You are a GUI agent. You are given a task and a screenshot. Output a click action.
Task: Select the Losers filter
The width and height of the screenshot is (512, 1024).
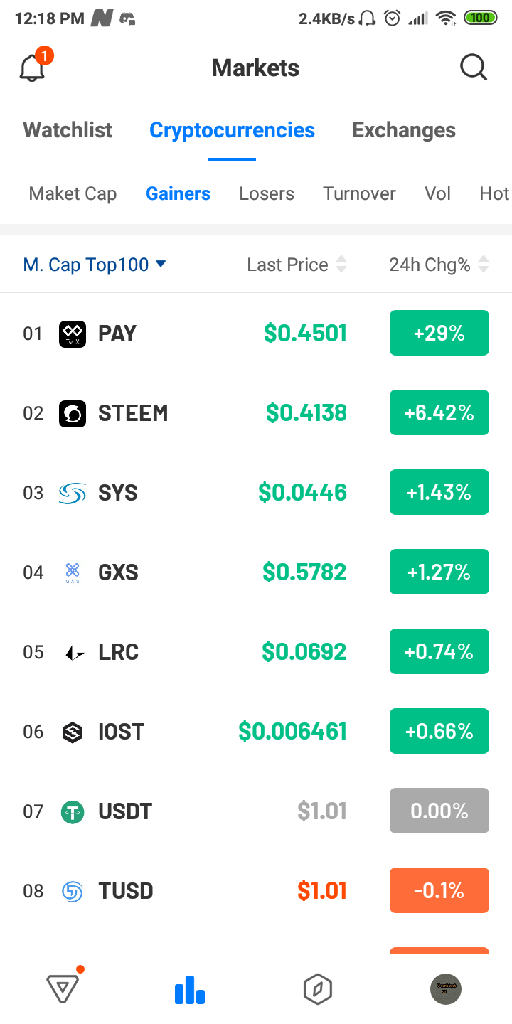tap(267, 193)
